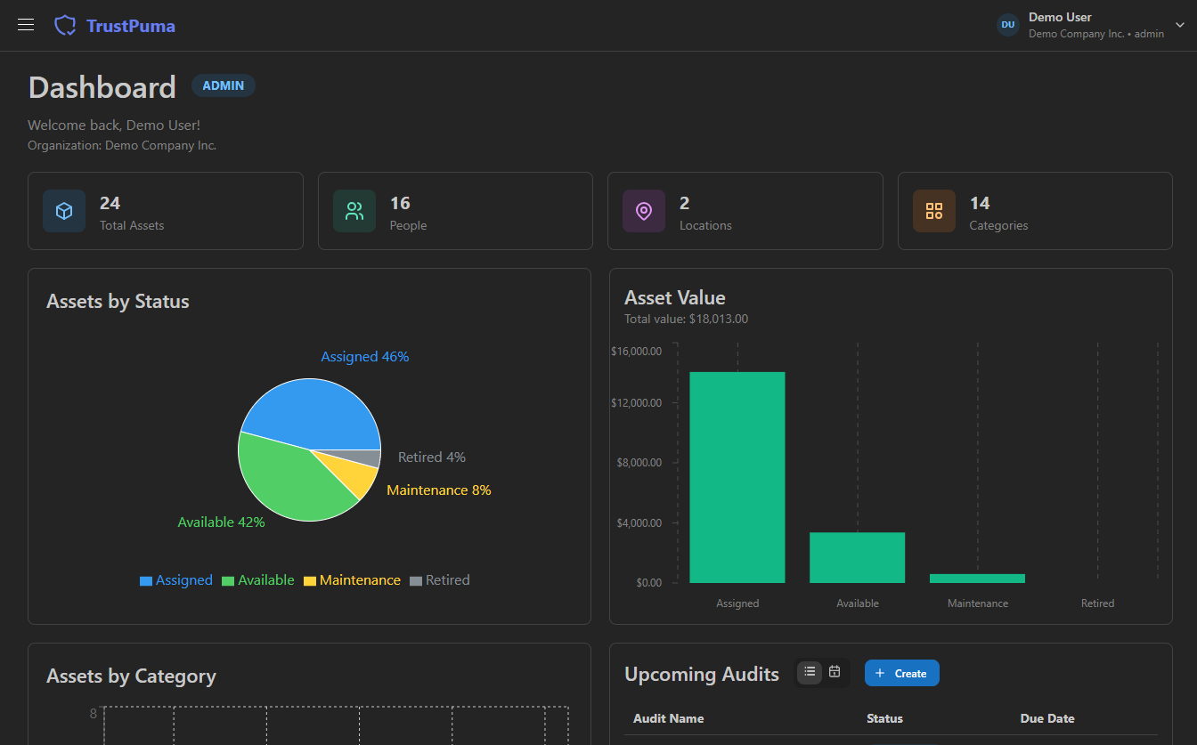This screenshot has height=745, width=1197.
Task: Open the navigation hamburger menu
Action: 25,24
